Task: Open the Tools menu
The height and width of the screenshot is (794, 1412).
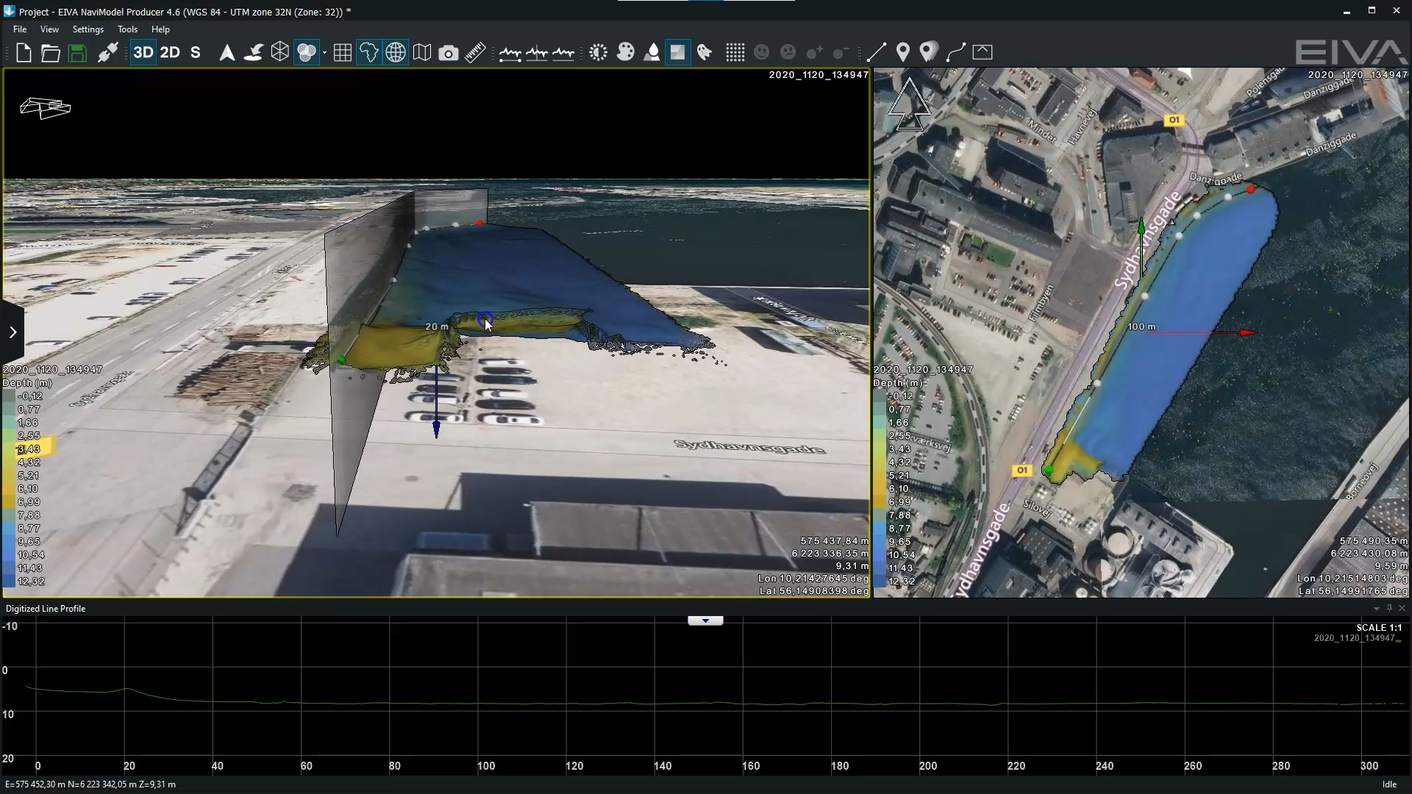Action: (127, 29)
